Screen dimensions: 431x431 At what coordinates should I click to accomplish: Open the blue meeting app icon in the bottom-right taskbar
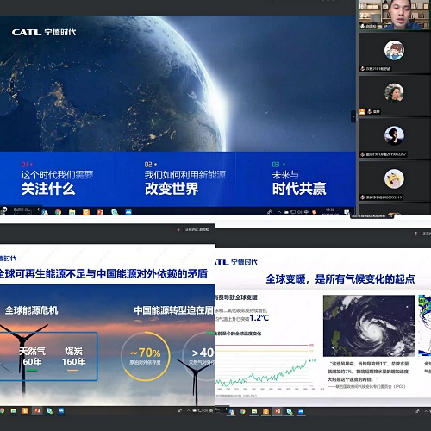point(301,411)
